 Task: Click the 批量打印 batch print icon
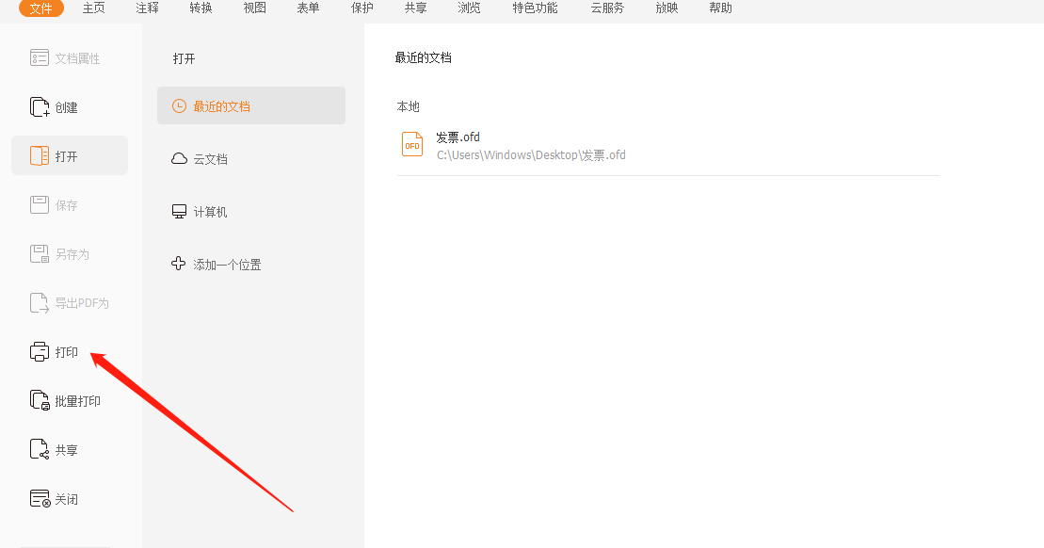(x=39, y=401)
